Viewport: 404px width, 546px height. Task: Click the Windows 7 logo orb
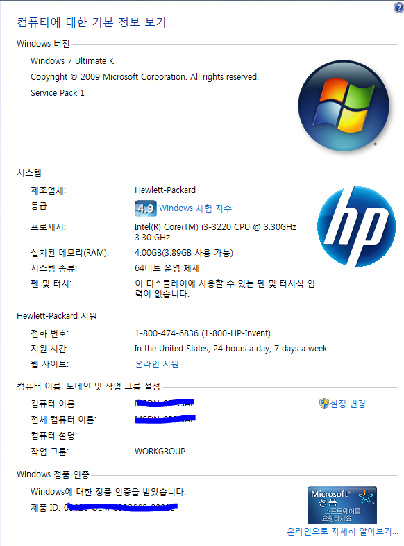point(344,106)
